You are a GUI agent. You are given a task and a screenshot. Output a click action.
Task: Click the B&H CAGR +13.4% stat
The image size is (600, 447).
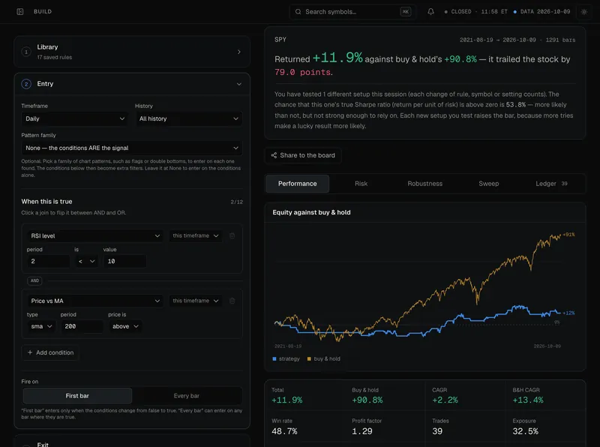(528, 395)
